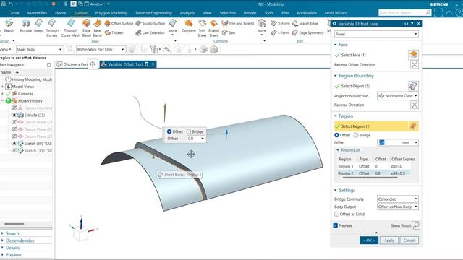Select Region 1 row in Region List

(x=373, y=166)
